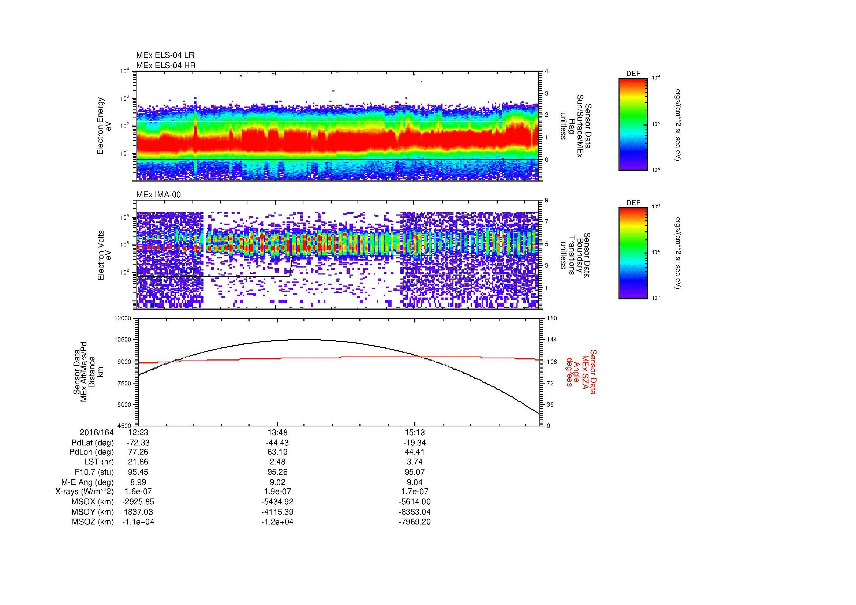Click the X-rays value 1.7e-07
856x605 pixels.
tap(414, 492)
